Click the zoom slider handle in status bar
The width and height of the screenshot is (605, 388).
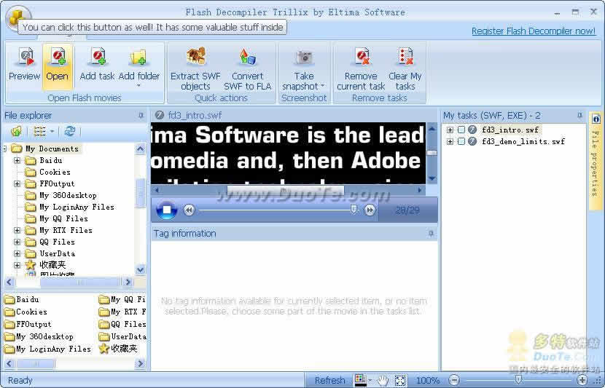[x=519, y=380]
